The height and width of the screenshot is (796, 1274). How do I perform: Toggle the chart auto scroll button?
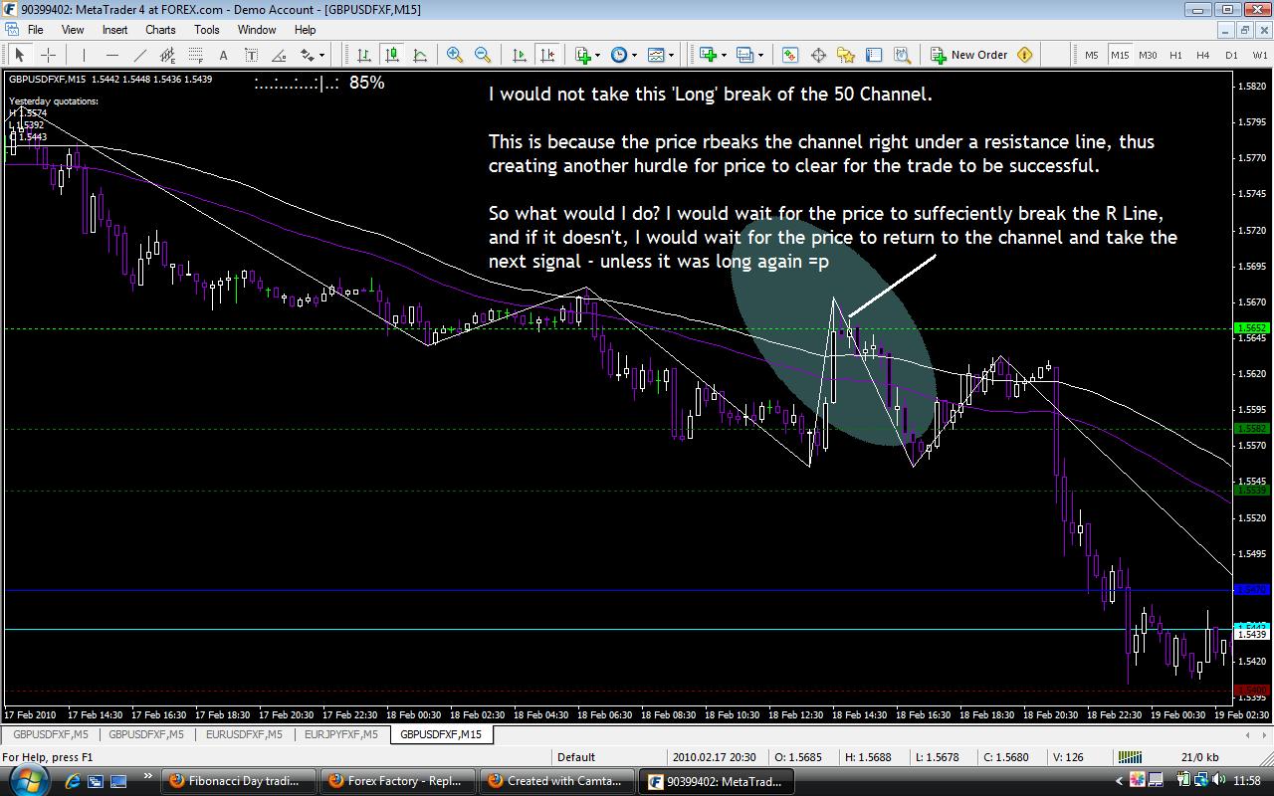(519, 55)
